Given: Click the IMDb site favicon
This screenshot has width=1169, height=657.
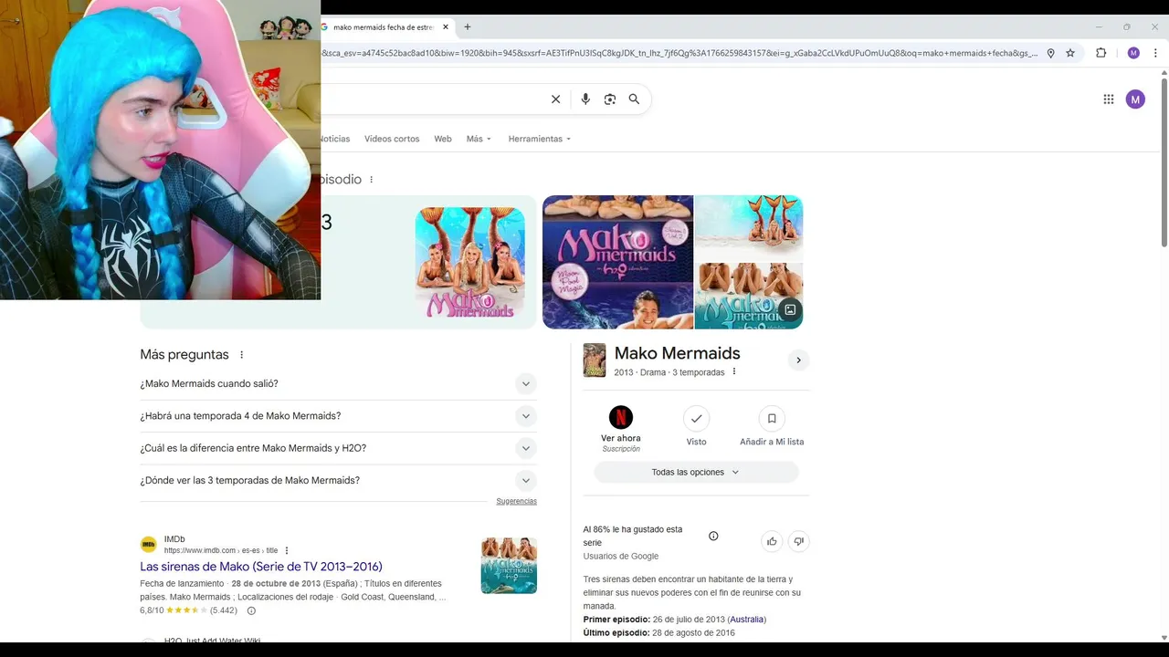Looking at the screenshot, I should tap(148, 545).
